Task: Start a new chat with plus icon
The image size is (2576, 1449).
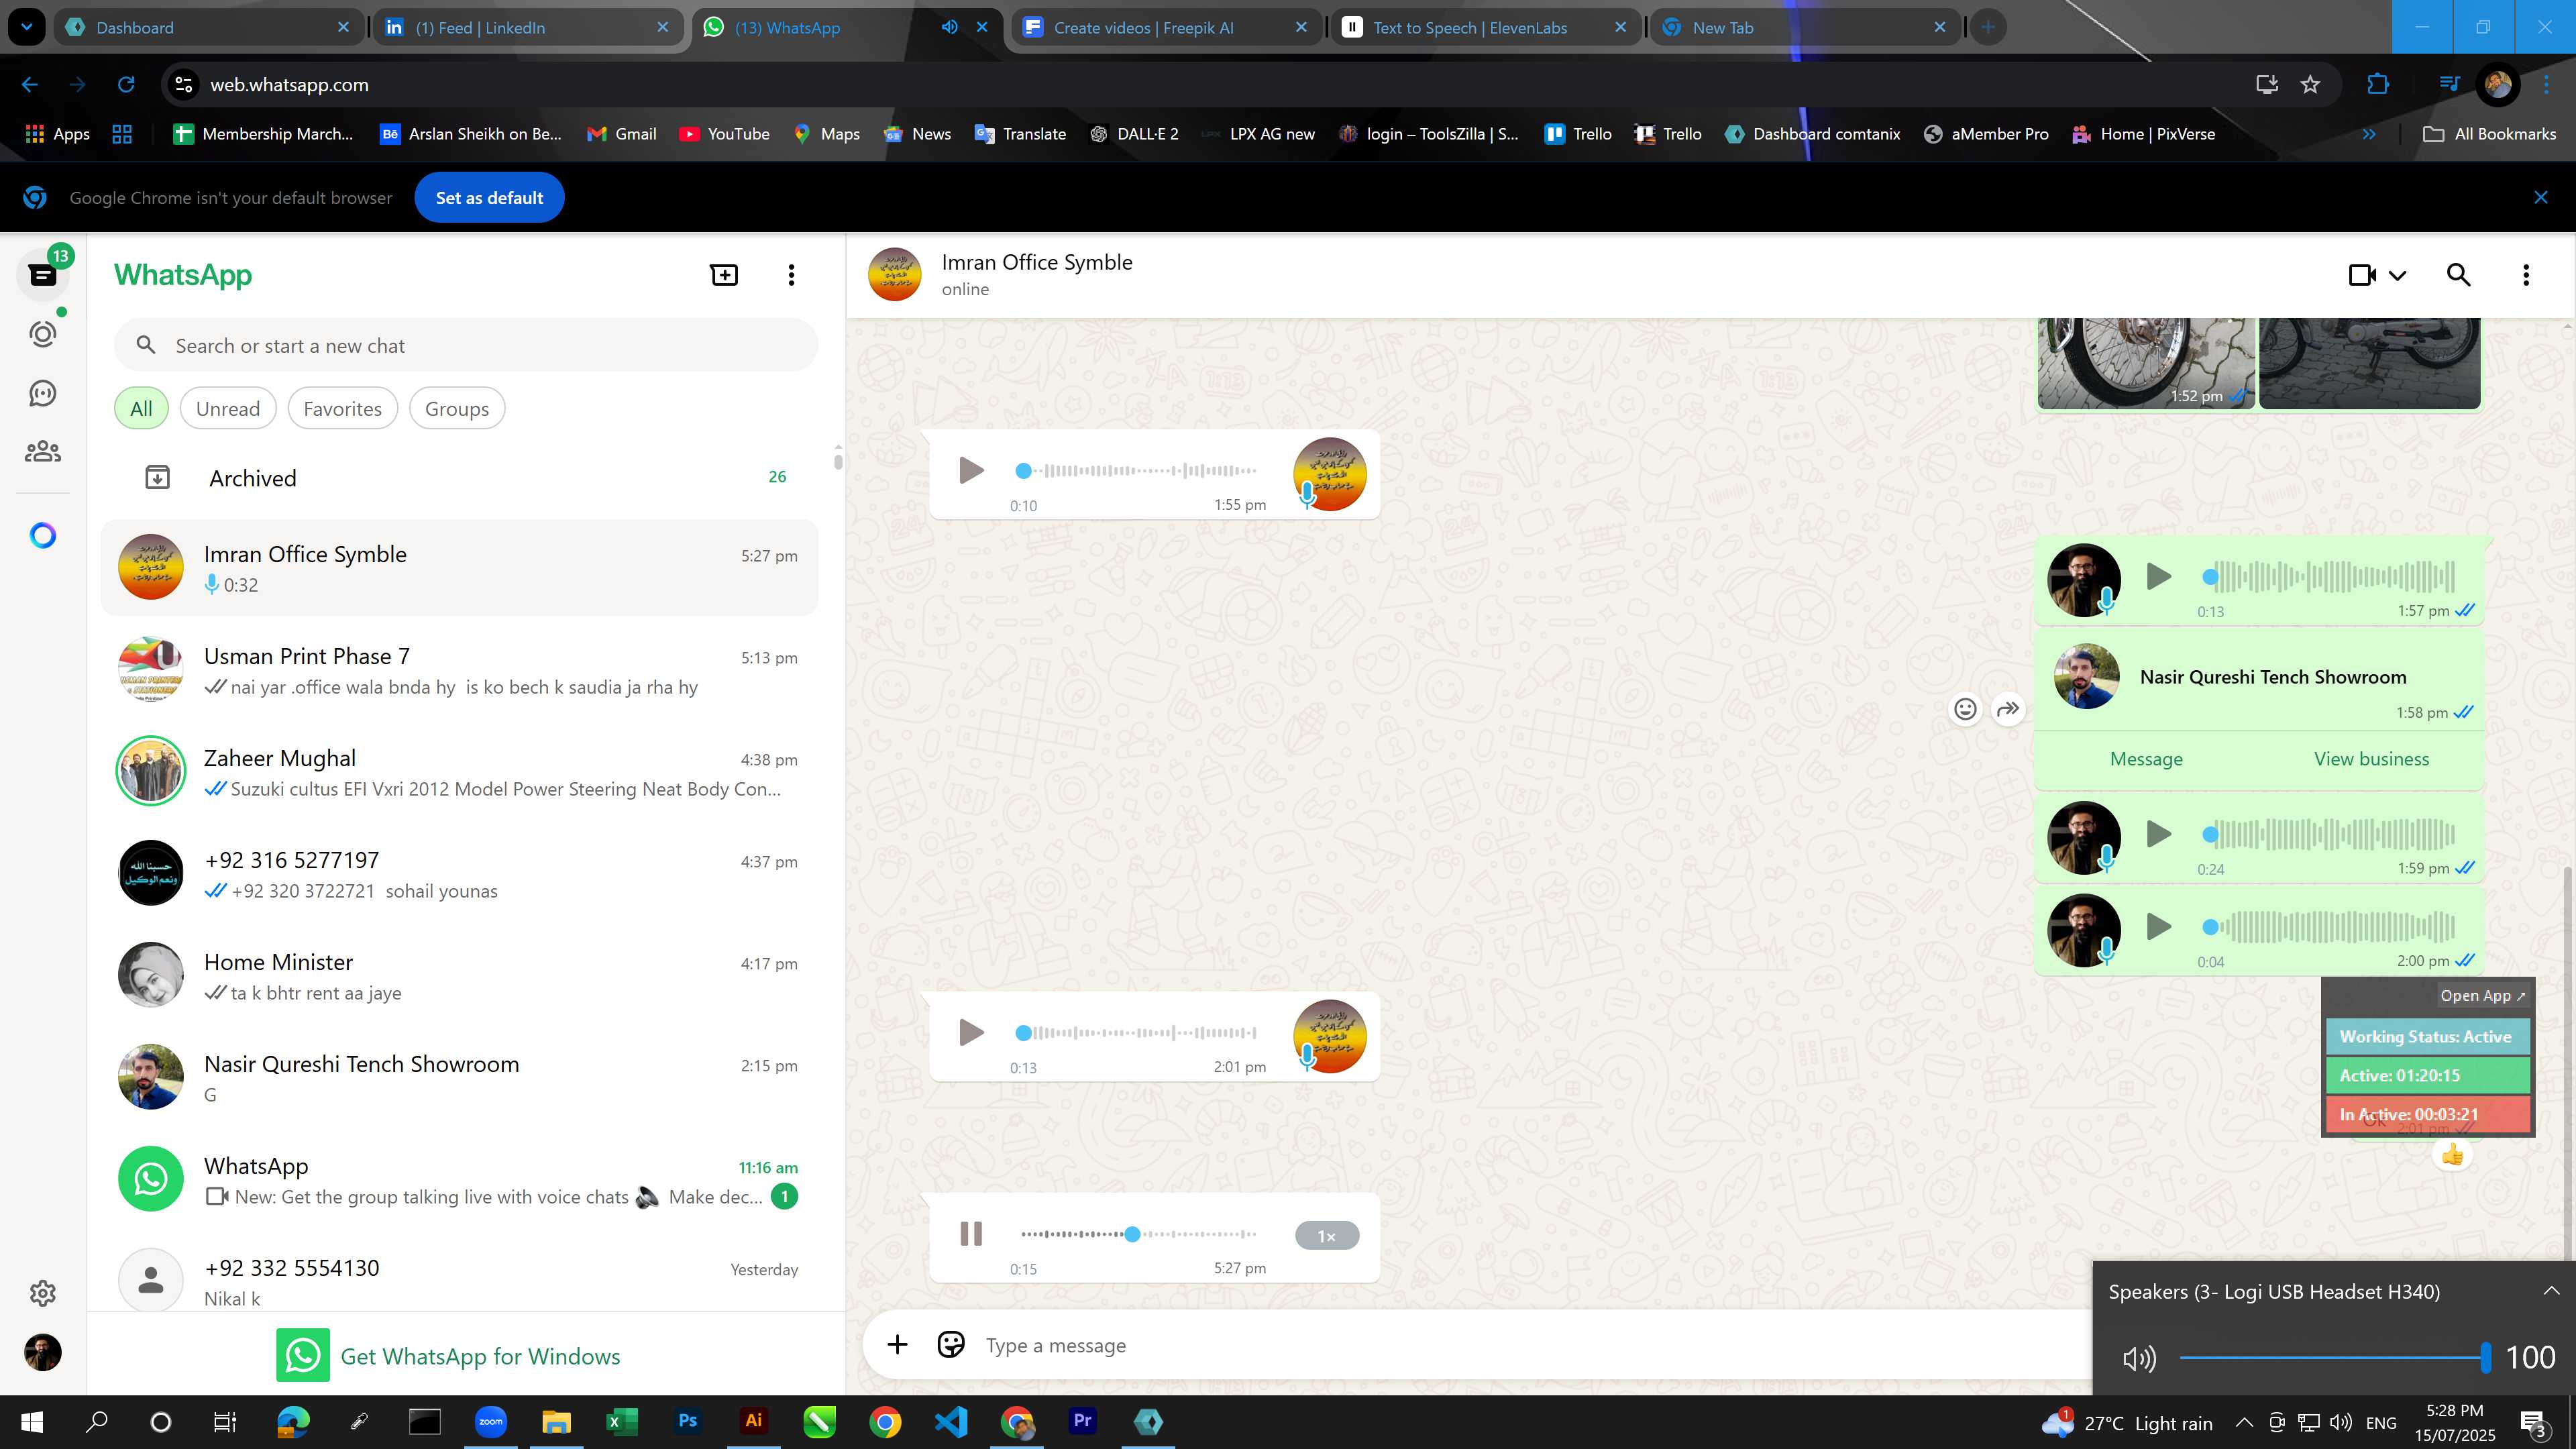Action: click(x=724, y=275)
